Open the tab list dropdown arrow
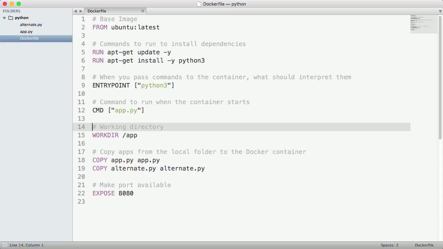 coord(440,11)
